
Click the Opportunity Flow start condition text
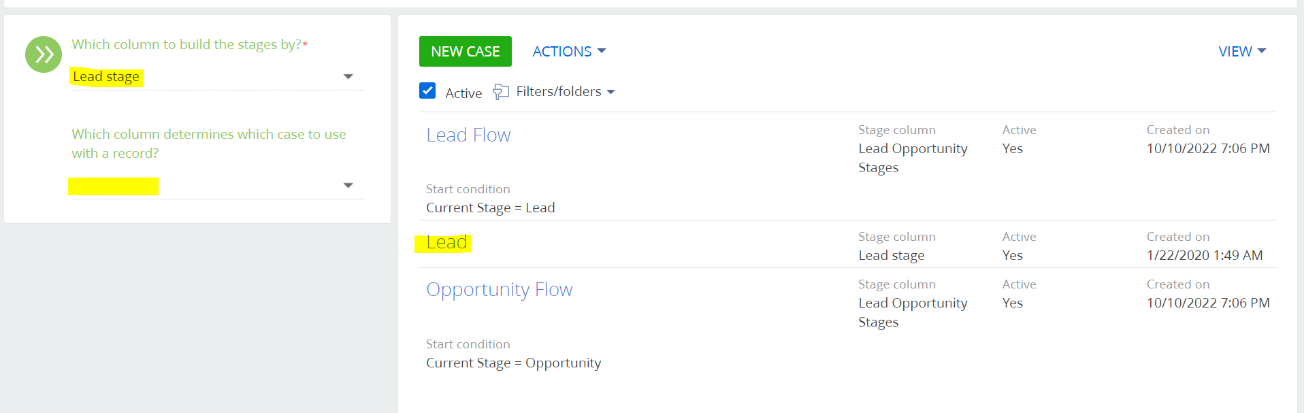coord(514,363)
